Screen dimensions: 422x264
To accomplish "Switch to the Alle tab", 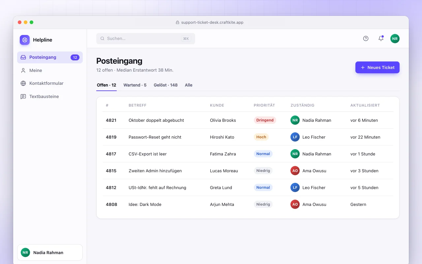I will [189, 85].
